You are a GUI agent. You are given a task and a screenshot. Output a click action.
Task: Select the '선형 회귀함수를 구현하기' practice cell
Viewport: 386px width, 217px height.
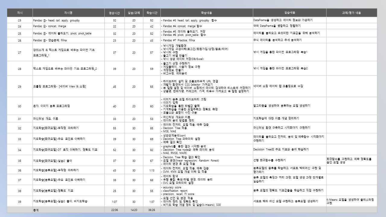tap(270, 160)
